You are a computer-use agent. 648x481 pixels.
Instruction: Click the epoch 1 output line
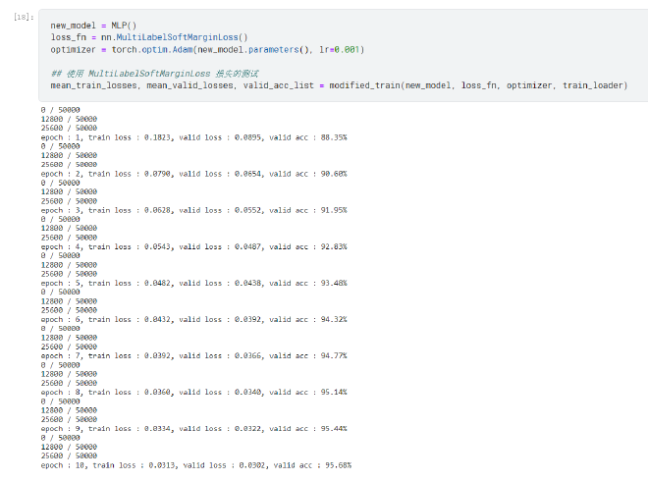[x=193, y=137]
